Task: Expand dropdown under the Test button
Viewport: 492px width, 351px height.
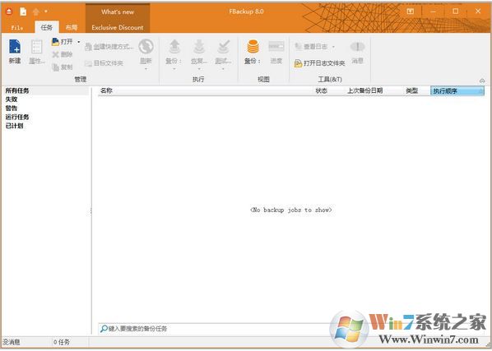Action: pyautogui.click(x=223, y=68)
